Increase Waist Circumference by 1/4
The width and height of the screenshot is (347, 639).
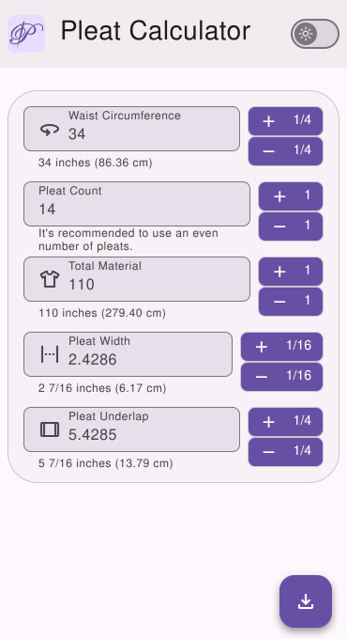click(x=286, y=121)
